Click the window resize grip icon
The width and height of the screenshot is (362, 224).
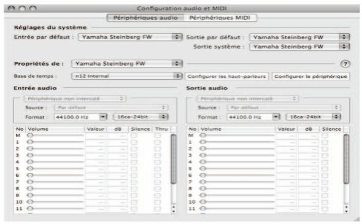click(x=357, y=219)
